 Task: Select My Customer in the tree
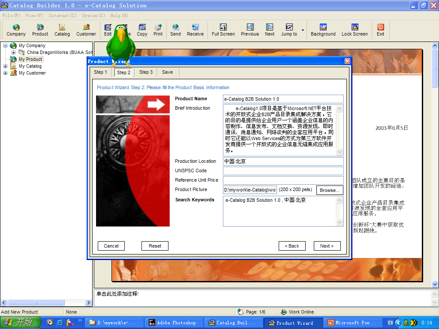[x=32, y=73]
